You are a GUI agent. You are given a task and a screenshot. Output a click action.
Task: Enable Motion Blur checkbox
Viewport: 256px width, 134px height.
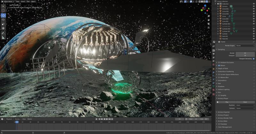[x=219, y=78]
